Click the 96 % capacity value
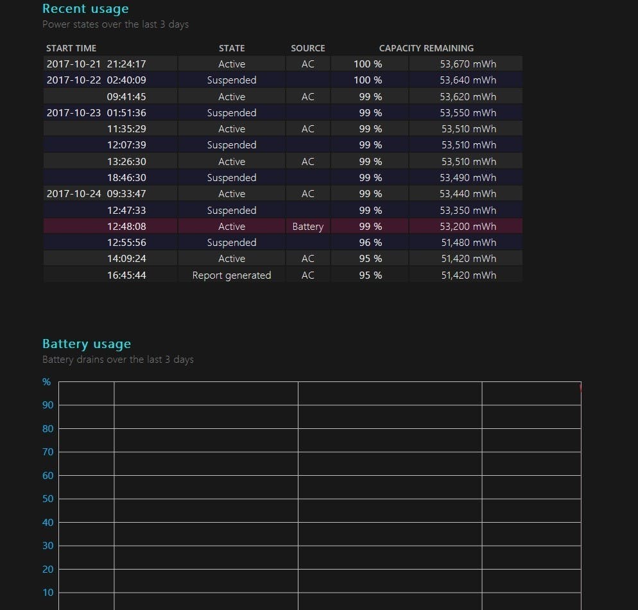 pos(370,243)
